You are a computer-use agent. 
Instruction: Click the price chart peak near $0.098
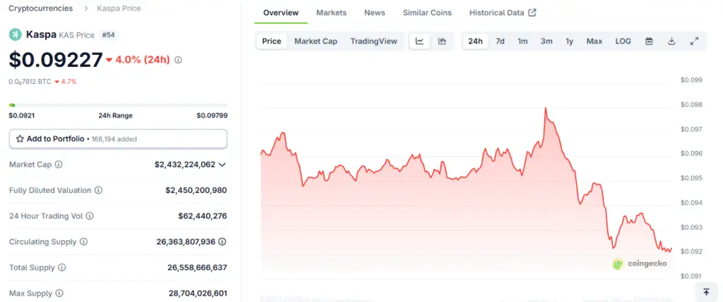pyautogui.click(x=545, y=108)
